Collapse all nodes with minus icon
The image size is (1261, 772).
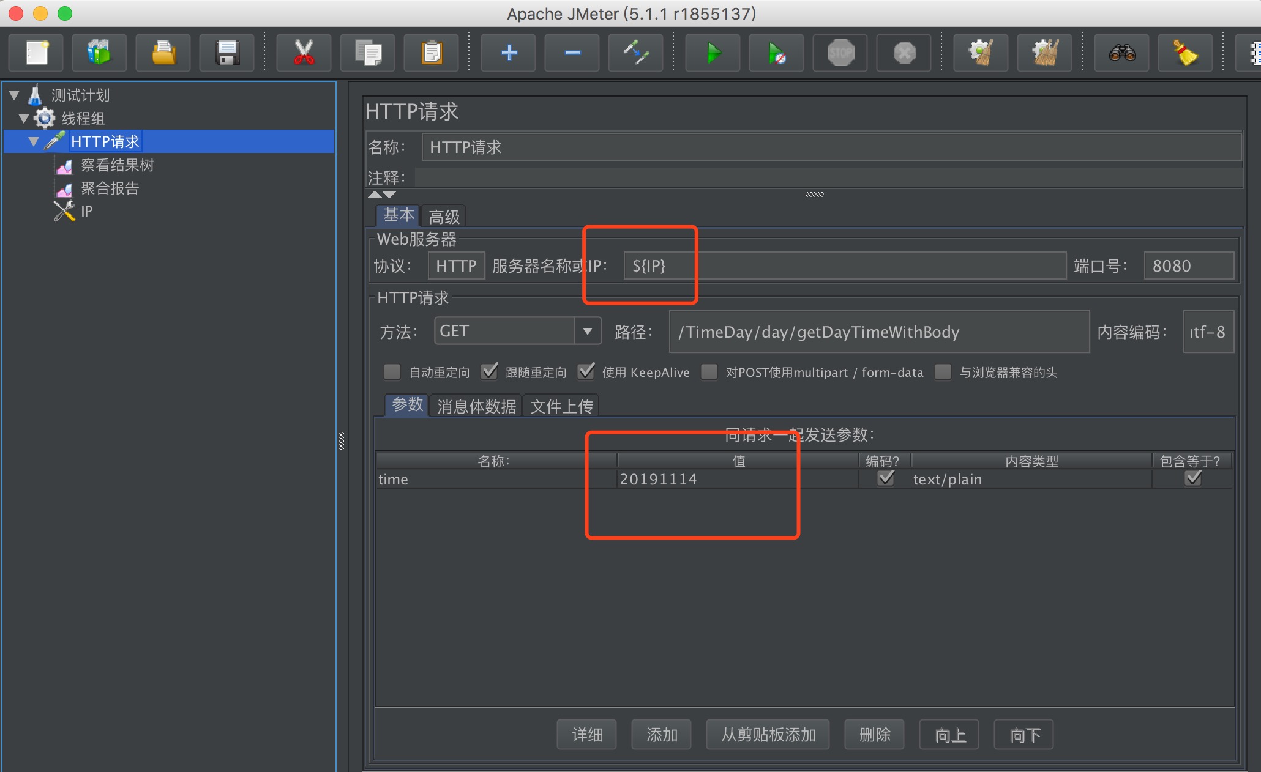point(572,53)
